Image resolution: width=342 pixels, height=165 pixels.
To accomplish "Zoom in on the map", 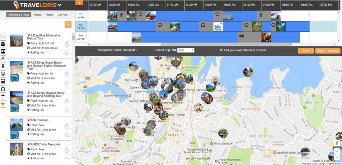I will point(337,151).
